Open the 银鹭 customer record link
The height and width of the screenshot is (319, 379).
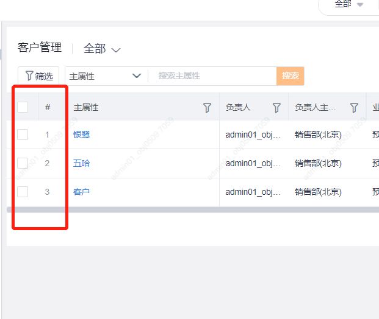tap(81, 135)
